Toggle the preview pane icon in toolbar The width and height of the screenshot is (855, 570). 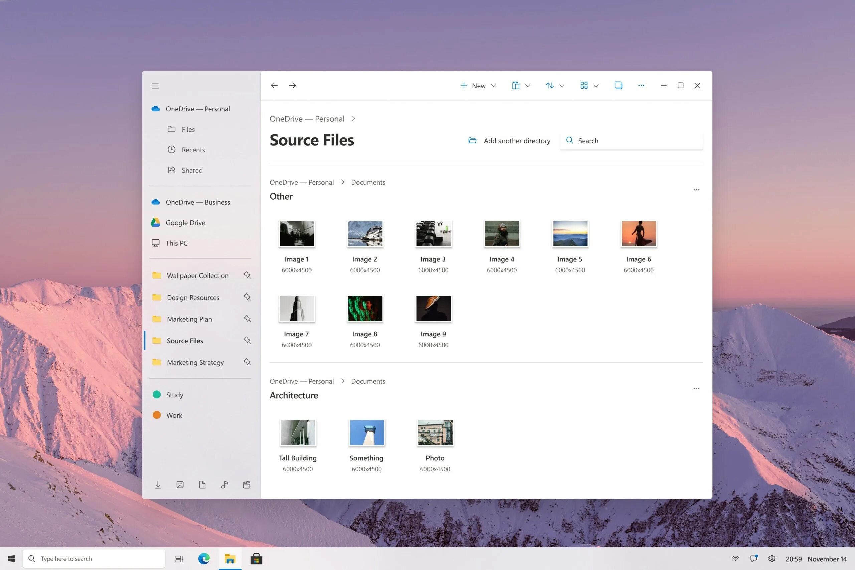pos(618,86)
